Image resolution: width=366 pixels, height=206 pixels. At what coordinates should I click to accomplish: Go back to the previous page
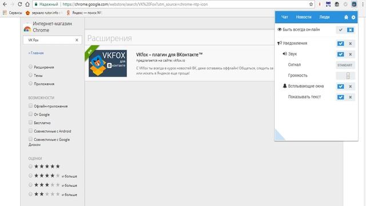[x=5, y=4]
